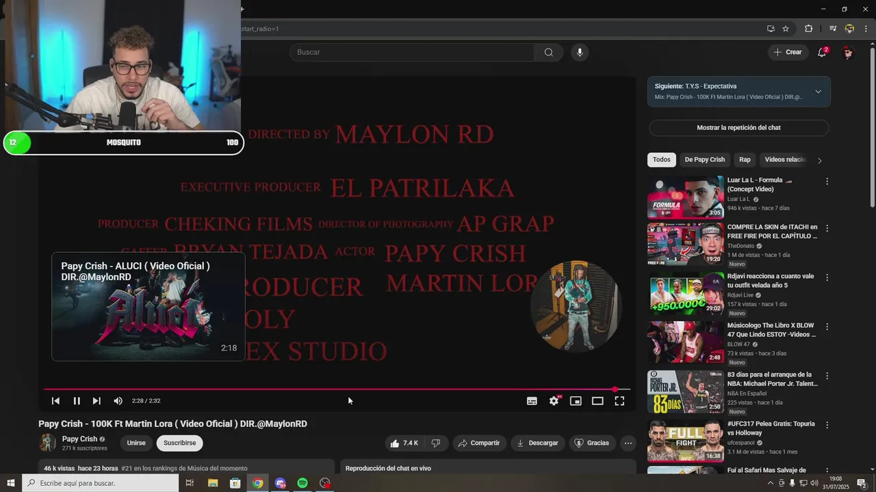Toggle theater mode view
The image size is (876, 492).
(x=597, y=401)
